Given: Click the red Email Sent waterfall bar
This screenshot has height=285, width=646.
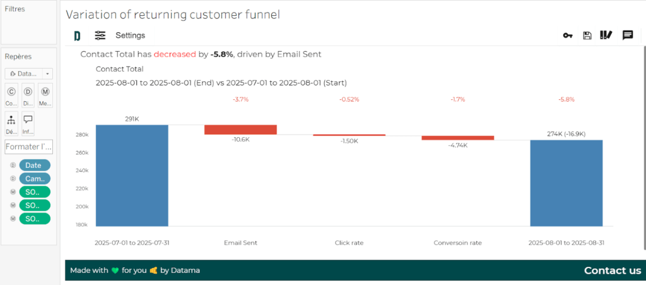Looking at the screenshot, I should [240, 130].
